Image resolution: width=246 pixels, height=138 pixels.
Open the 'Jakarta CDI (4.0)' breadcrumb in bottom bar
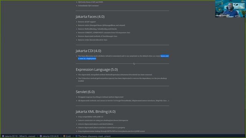pyautogui.click(x=50, y=136)
